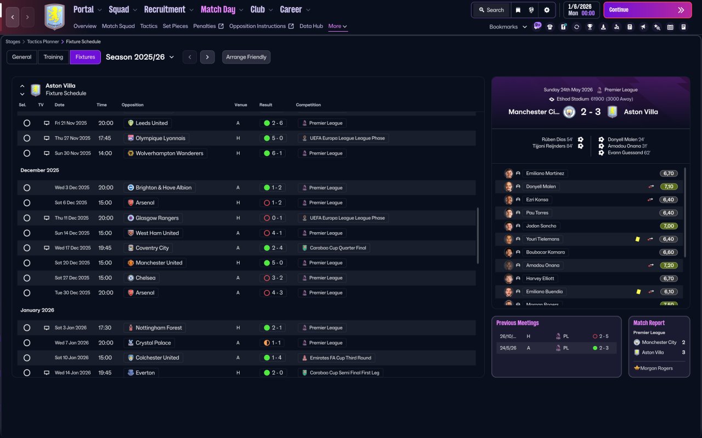Click the 1/6/2026 date and time display
The height and width of the screenshot is (438, 702).
click(x=581, y=10)
